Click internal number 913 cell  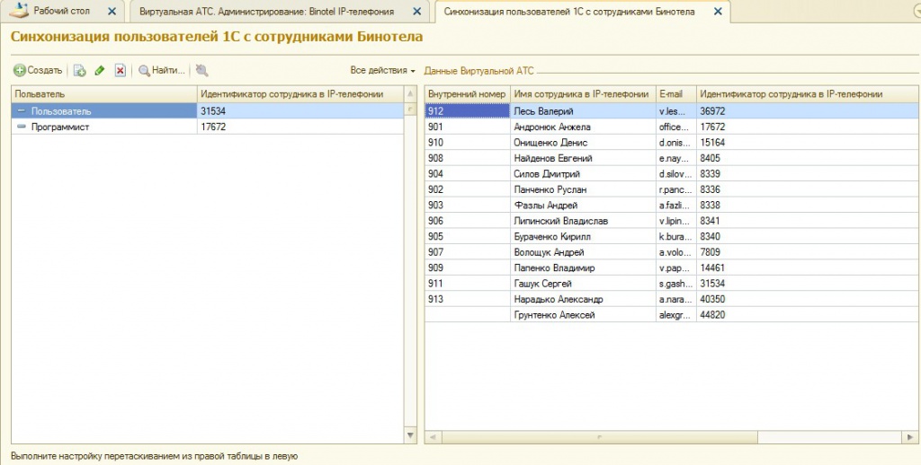[x=467, y=299]
